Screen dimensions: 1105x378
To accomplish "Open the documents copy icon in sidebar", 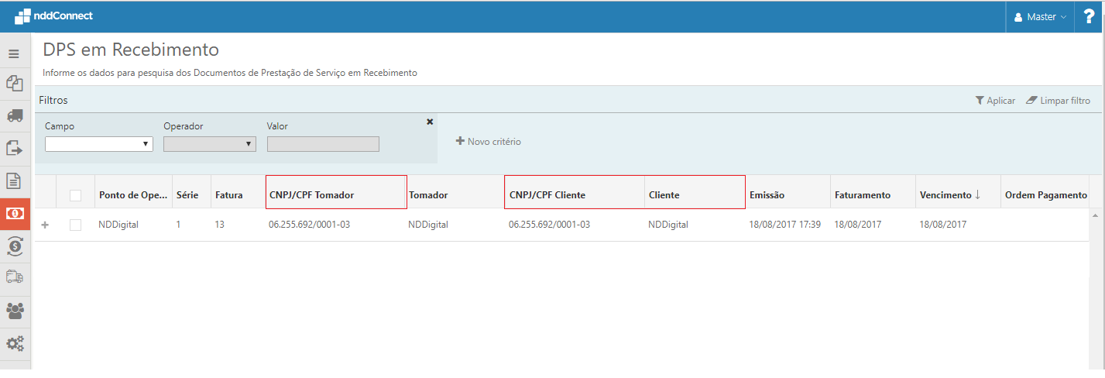I will pyautogui.click(x=14, y=84).
